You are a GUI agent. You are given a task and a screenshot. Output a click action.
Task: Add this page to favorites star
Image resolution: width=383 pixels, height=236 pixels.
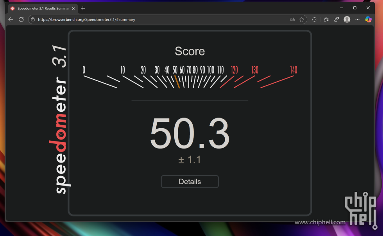(x=302, y=19)
